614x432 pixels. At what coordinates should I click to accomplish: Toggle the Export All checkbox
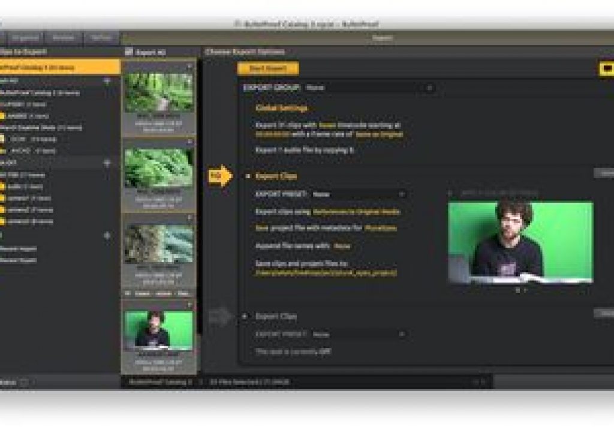pyautogui.click(x=129, y=52)
